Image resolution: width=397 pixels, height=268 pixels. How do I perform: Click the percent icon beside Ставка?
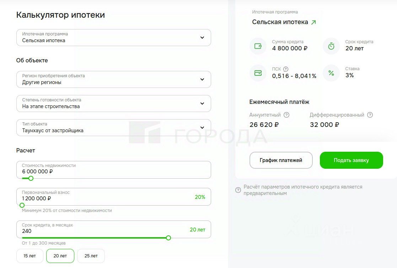(331, 73)
